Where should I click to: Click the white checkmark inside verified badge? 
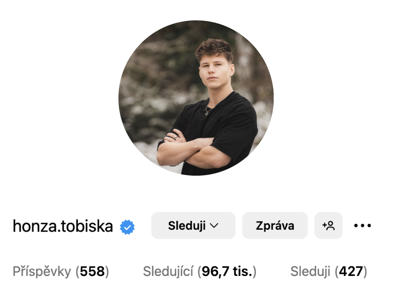(x=127, y=227)
